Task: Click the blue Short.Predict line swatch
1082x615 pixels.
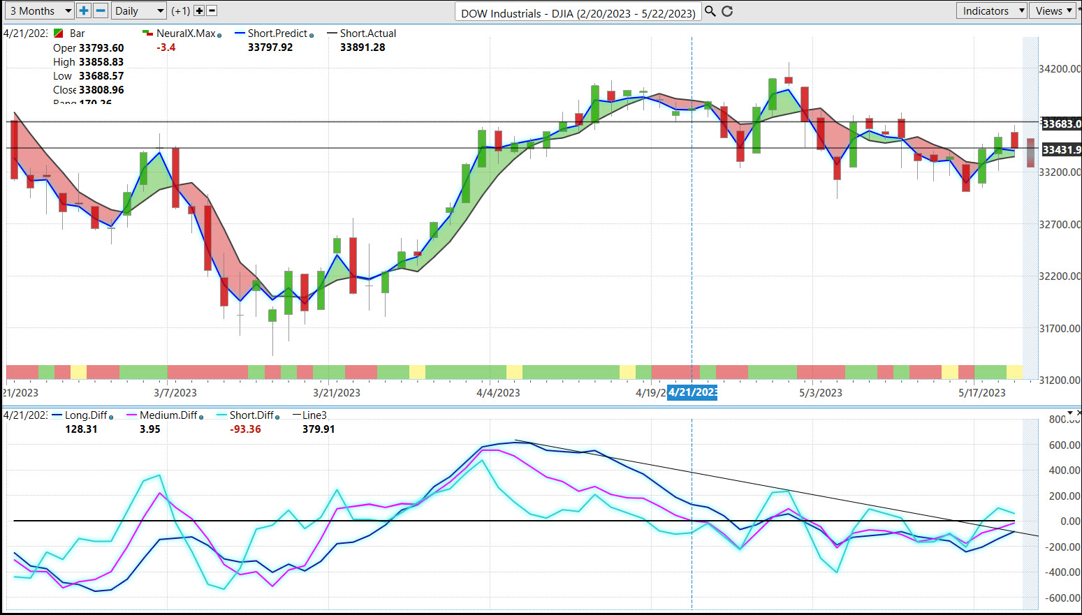Action: 240,33
